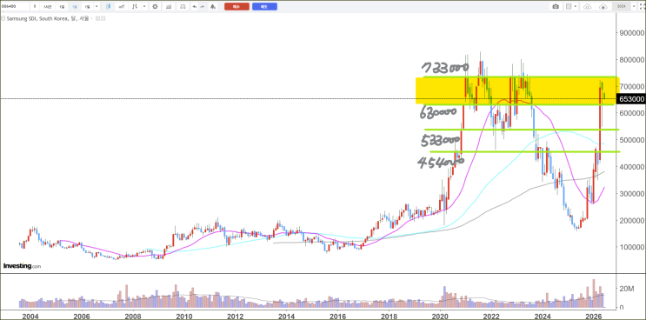Open the layout square dropdown arrow
The image size is (646, 320).
pyautogui.click(x=575, y=7)
